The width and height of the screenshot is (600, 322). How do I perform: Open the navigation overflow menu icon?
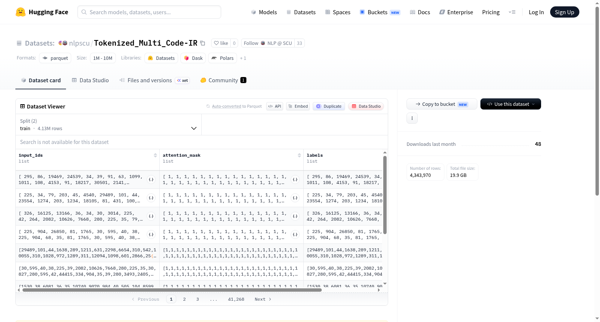(x=512, y=12)
